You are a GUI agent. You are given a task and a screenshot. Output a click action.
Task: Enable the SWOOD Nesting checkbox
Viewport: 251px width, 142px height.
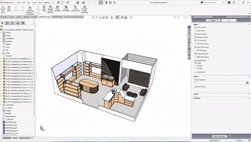(195, 57)
